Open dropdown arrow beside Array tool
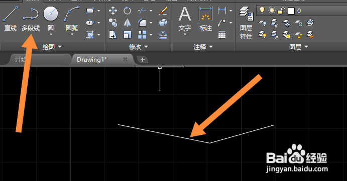 [151, 35]
